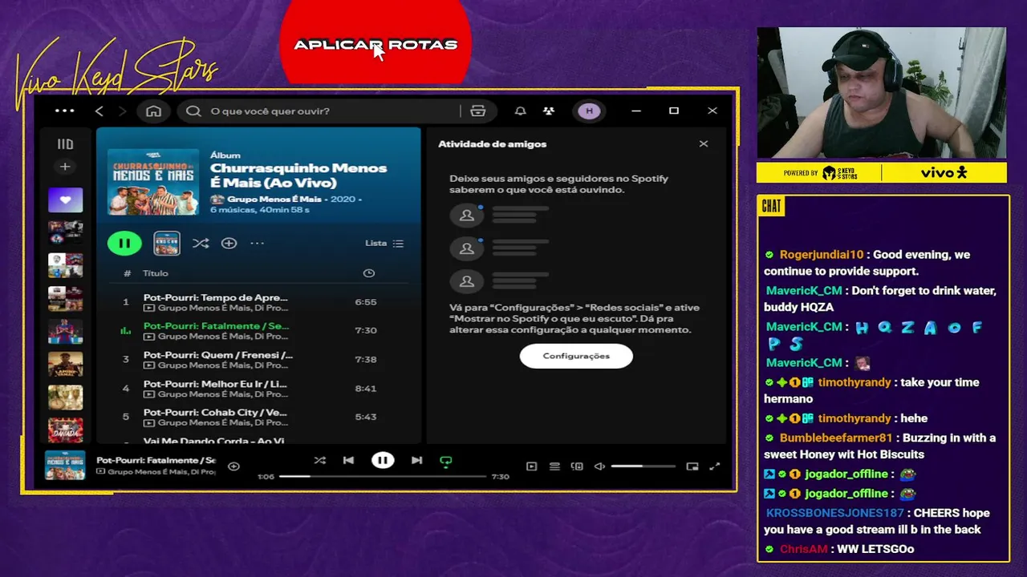This screenshot has width=1027, height=577.
Task: Toggle the friend activity icon in top bar
Action: [x=549, y=111]
